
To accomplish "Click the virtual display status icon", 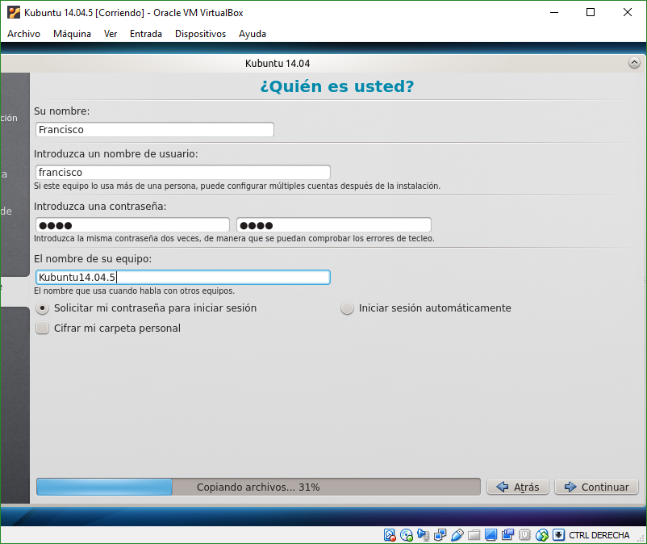I will click(x=491, y=535).
